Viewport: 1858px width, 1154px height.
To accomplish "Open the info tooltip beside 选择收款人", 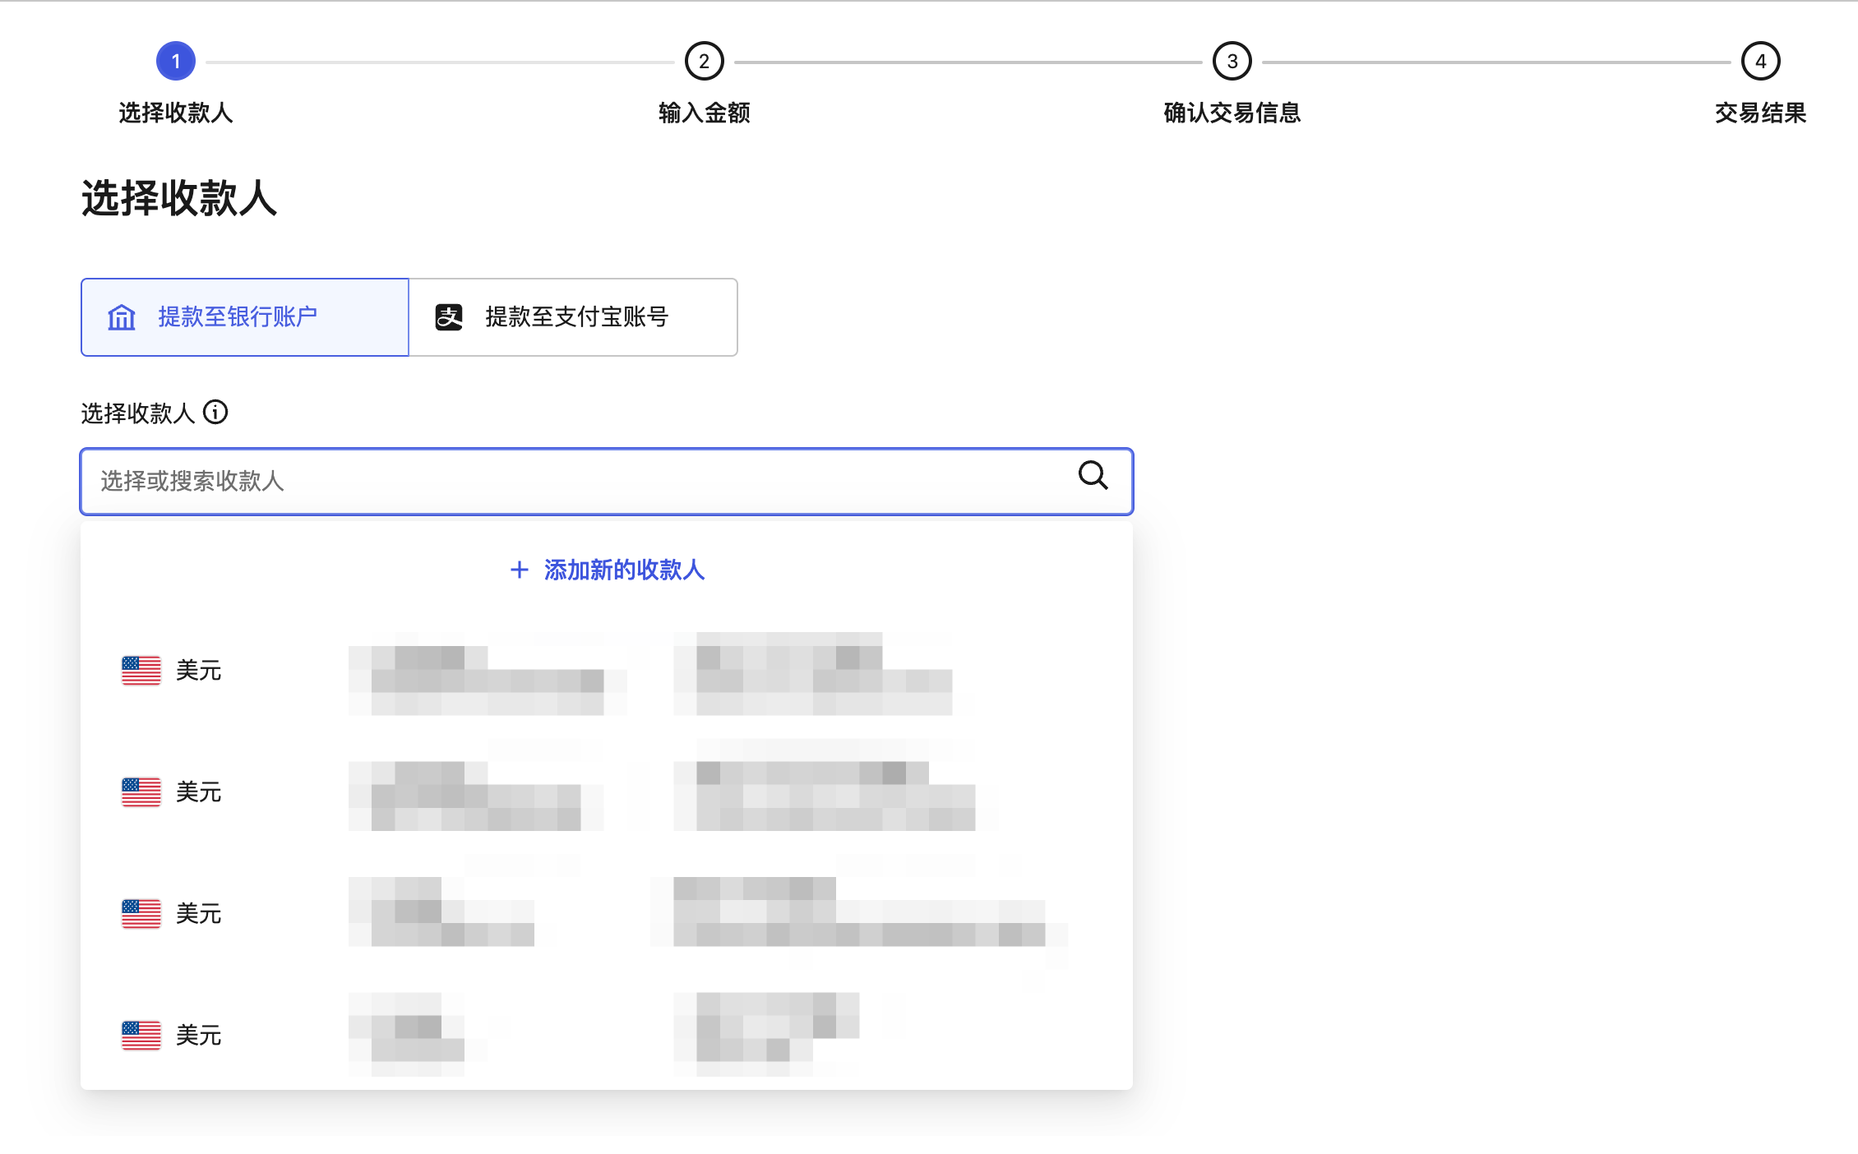I will [215, 413].
